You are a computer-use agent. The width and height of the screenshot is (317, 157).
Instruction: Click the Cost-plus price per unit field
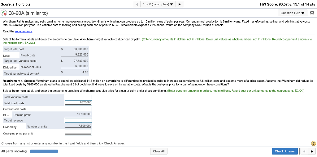(x=78, y=133)
